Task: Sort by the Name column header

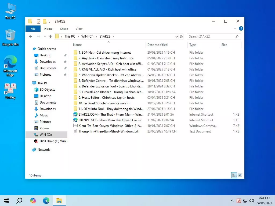Action: pyautogui.click(x=77, y=45)
